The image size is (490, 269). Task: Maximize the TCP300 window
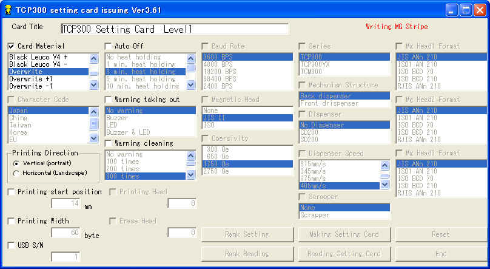[466, 10]
